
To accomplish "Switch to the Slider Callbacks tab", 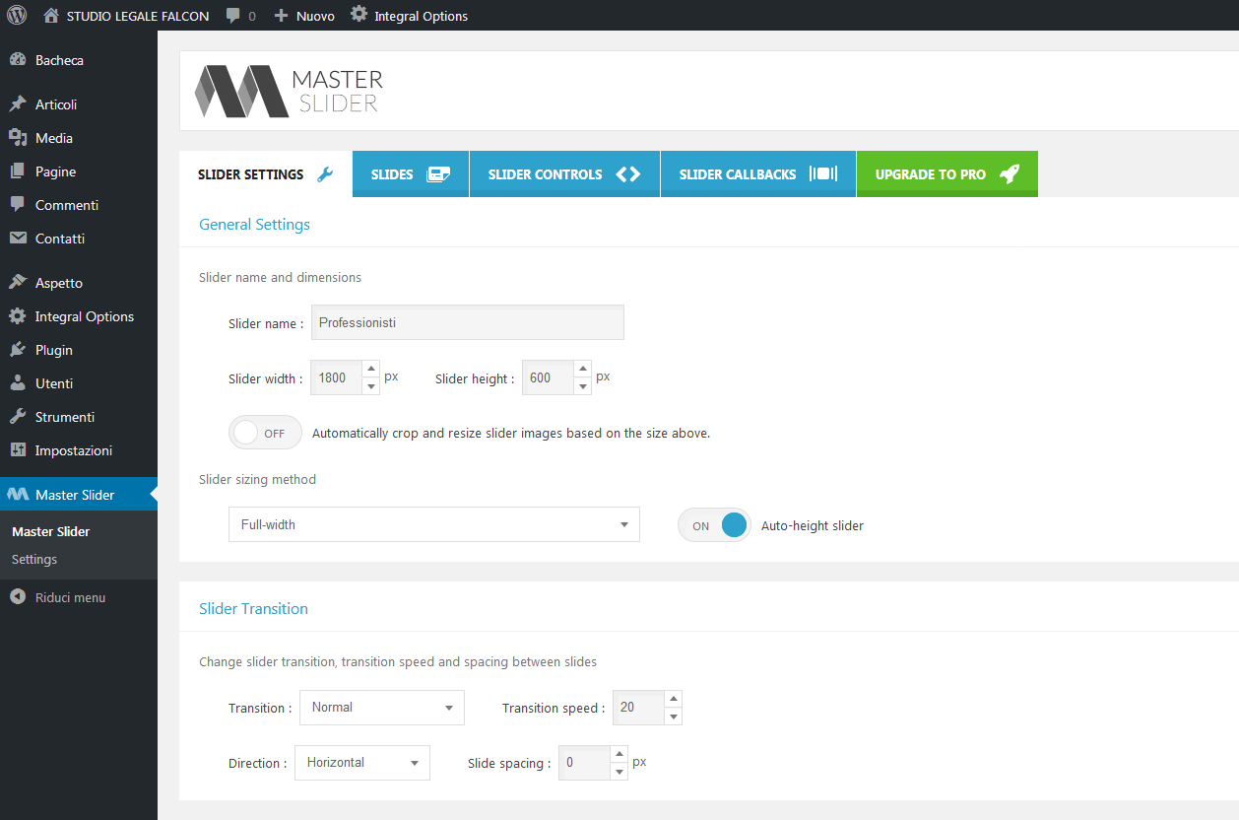I will 758,174.
